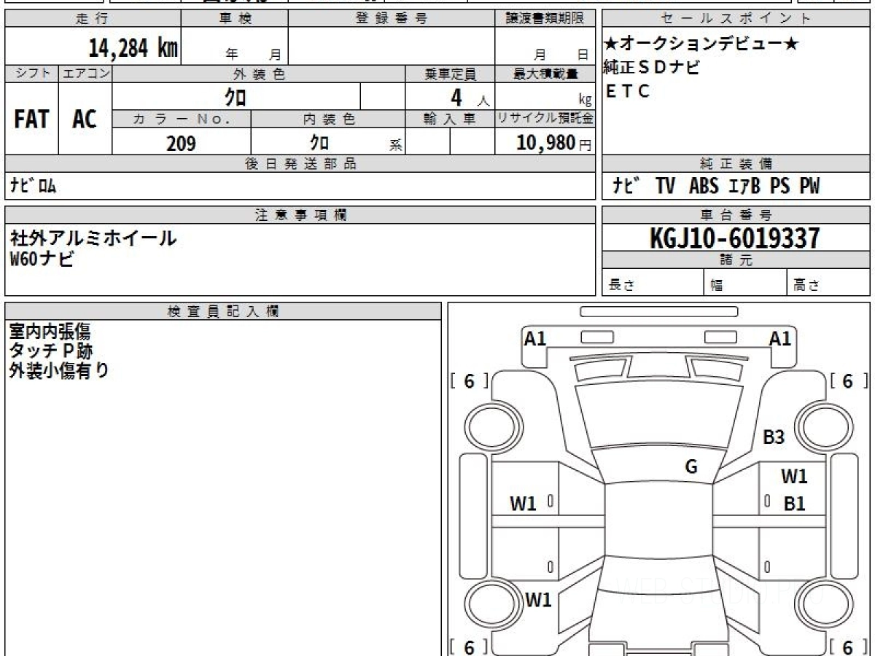The height and width of the screenshot is (656, 875).
Task: Select color number 209
Action: pyautogui.click(x=181, y=143)
